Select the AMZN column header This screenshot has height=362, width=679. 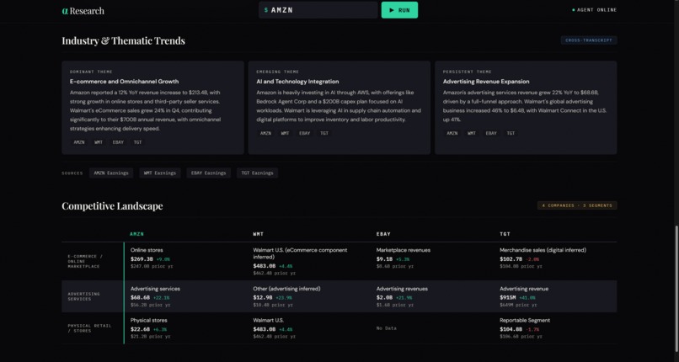136,234
